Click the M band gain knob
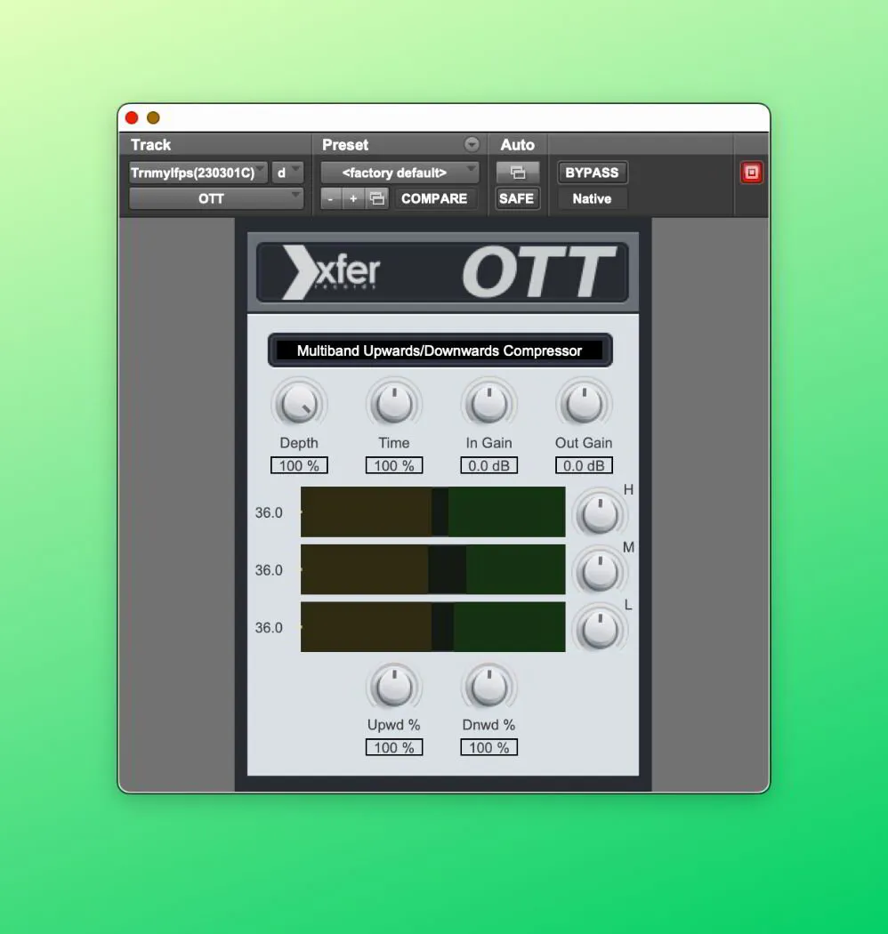This screenshot has width=888, height=934. (x=600, y=572)
